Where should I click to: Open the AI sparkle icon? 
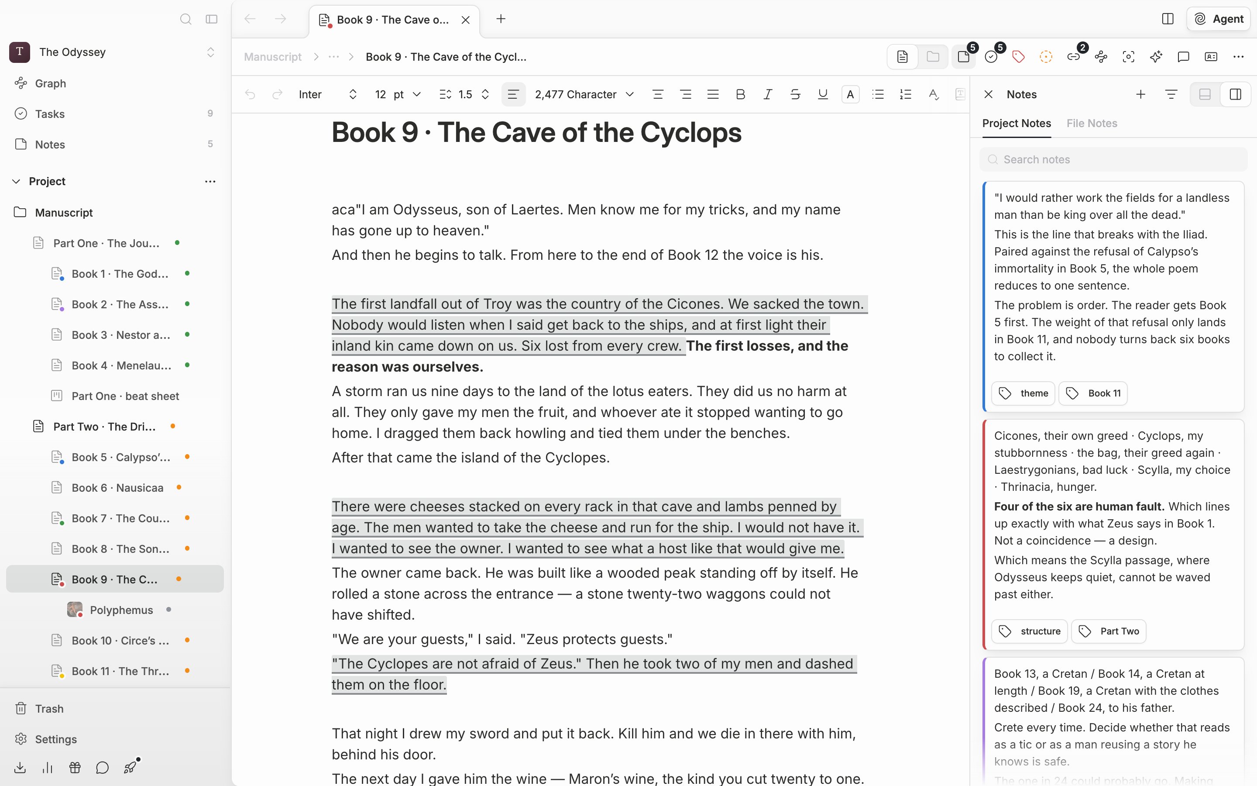point(1156,57)
